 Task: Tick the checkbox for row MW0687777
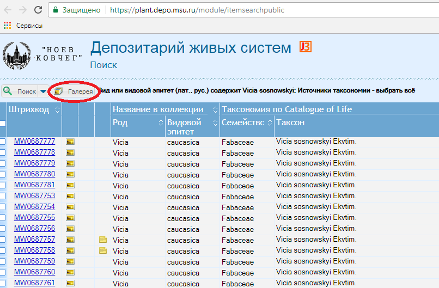pyautogui.click(x=3, y=142)
